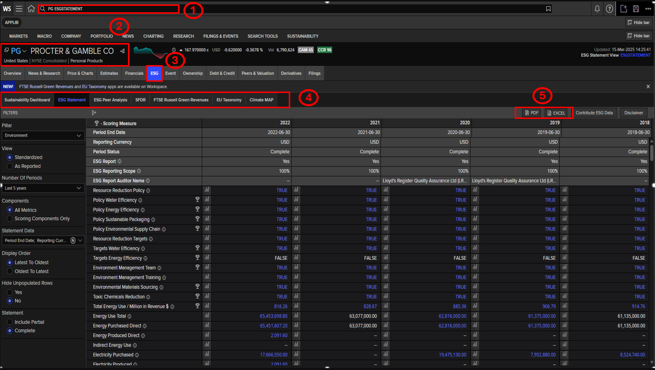
Task: Switch to the ESG Peer Analysis tab
Action: pos(110,100)
